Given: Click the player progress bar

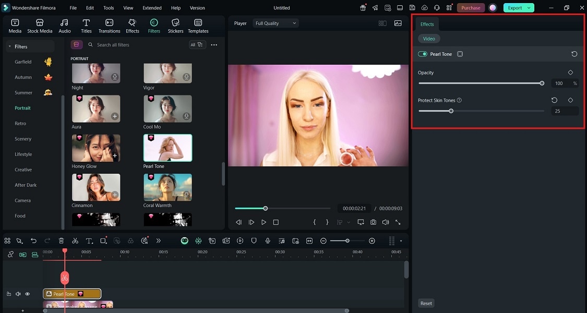Looking at the screenshot, I should tap(283, 208).
